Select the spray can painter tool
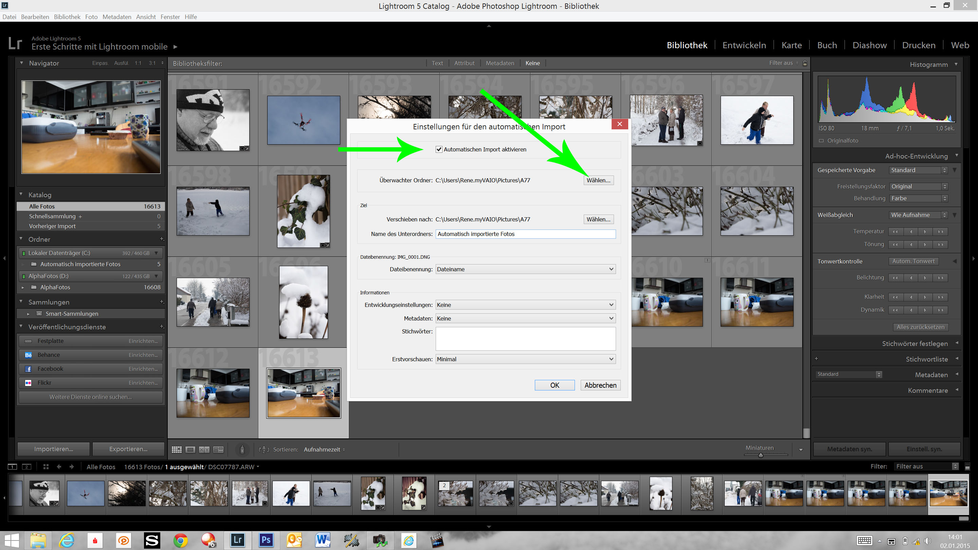Screen dimensions: 978x550 click(x=242, y=450)
